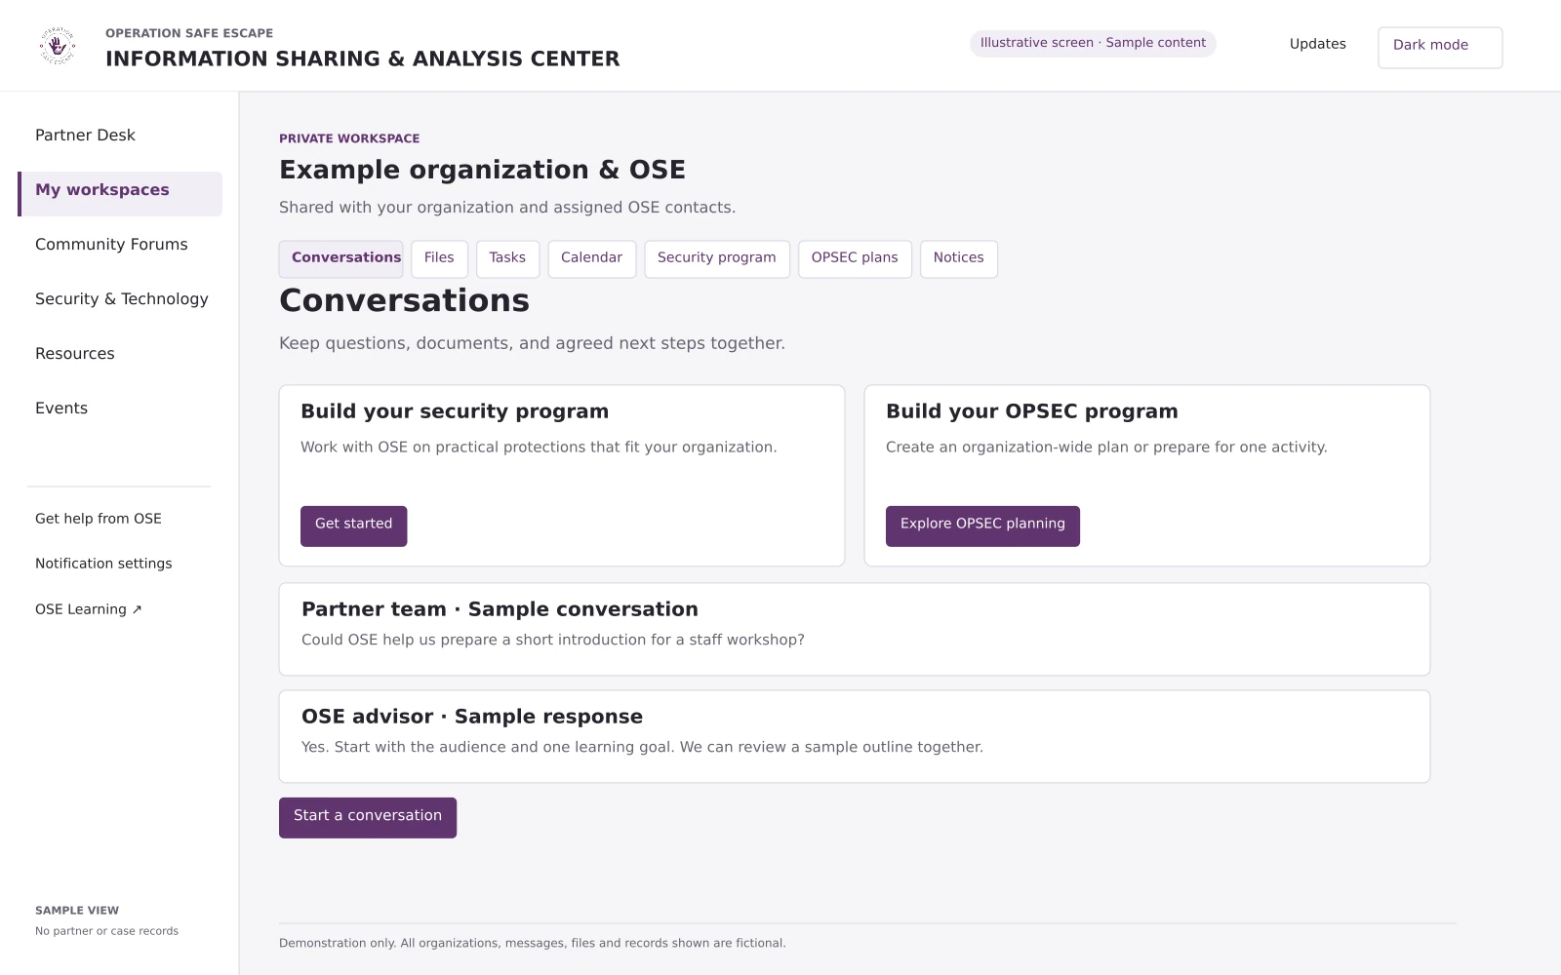Image resolution: width=1561 pixels, height=975 pixels.
Task: Open Get help from OSE
Action: [x=99, y=519]
